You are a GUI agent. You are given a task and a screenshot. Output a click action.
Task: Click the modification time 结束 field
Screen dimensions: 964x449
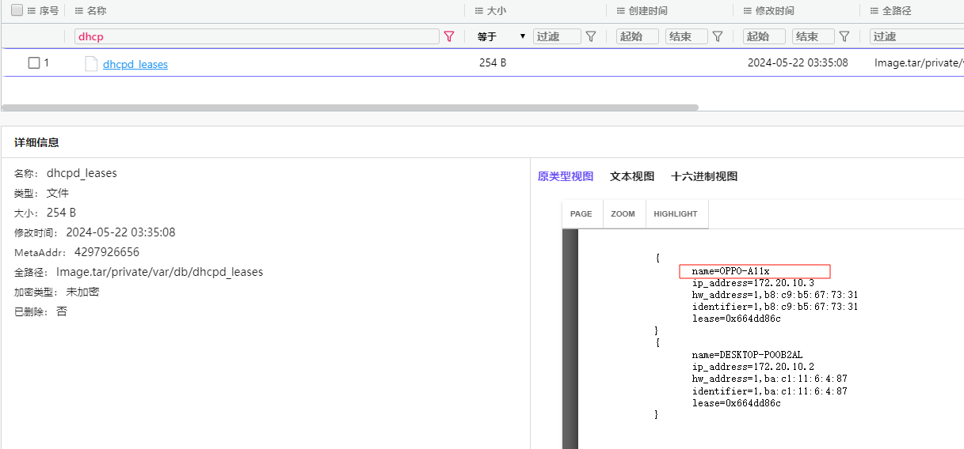click(x=813, y=36)
